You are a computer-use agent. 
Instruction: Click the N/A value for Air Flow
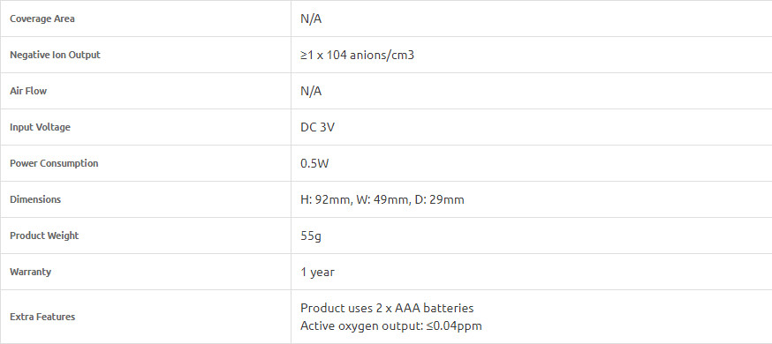pyautogui.click(x=311, y=92)
